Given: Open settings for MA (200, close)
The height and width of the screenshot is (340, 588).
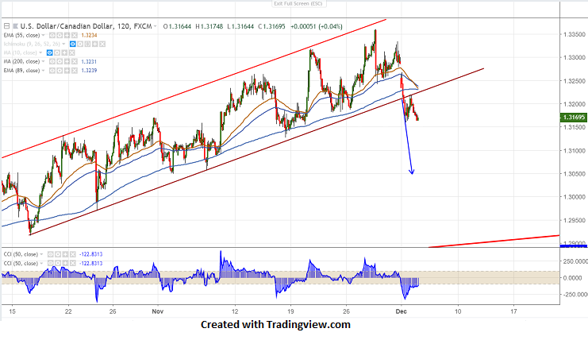Looking at the screenshot, I should pos(60,61).
